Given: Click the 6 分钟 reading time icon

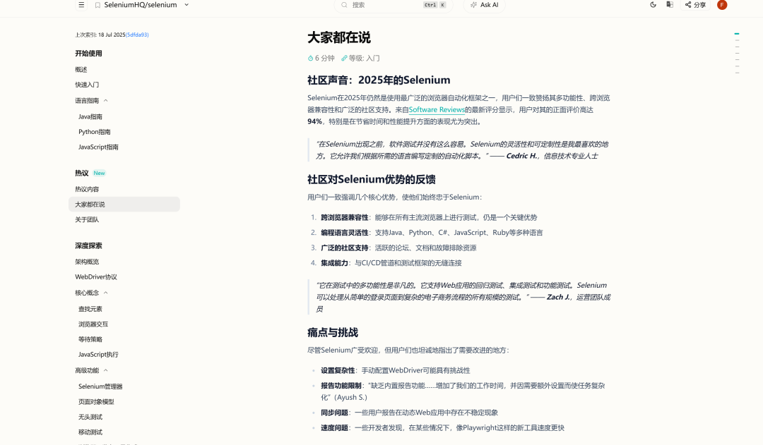Looking at the screenshot, I should pyautogui.click(x=310, y=59).
